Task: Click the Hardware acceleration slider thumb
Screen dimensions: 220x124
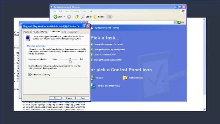Action: pyautogui.click(x=70, y=60)
